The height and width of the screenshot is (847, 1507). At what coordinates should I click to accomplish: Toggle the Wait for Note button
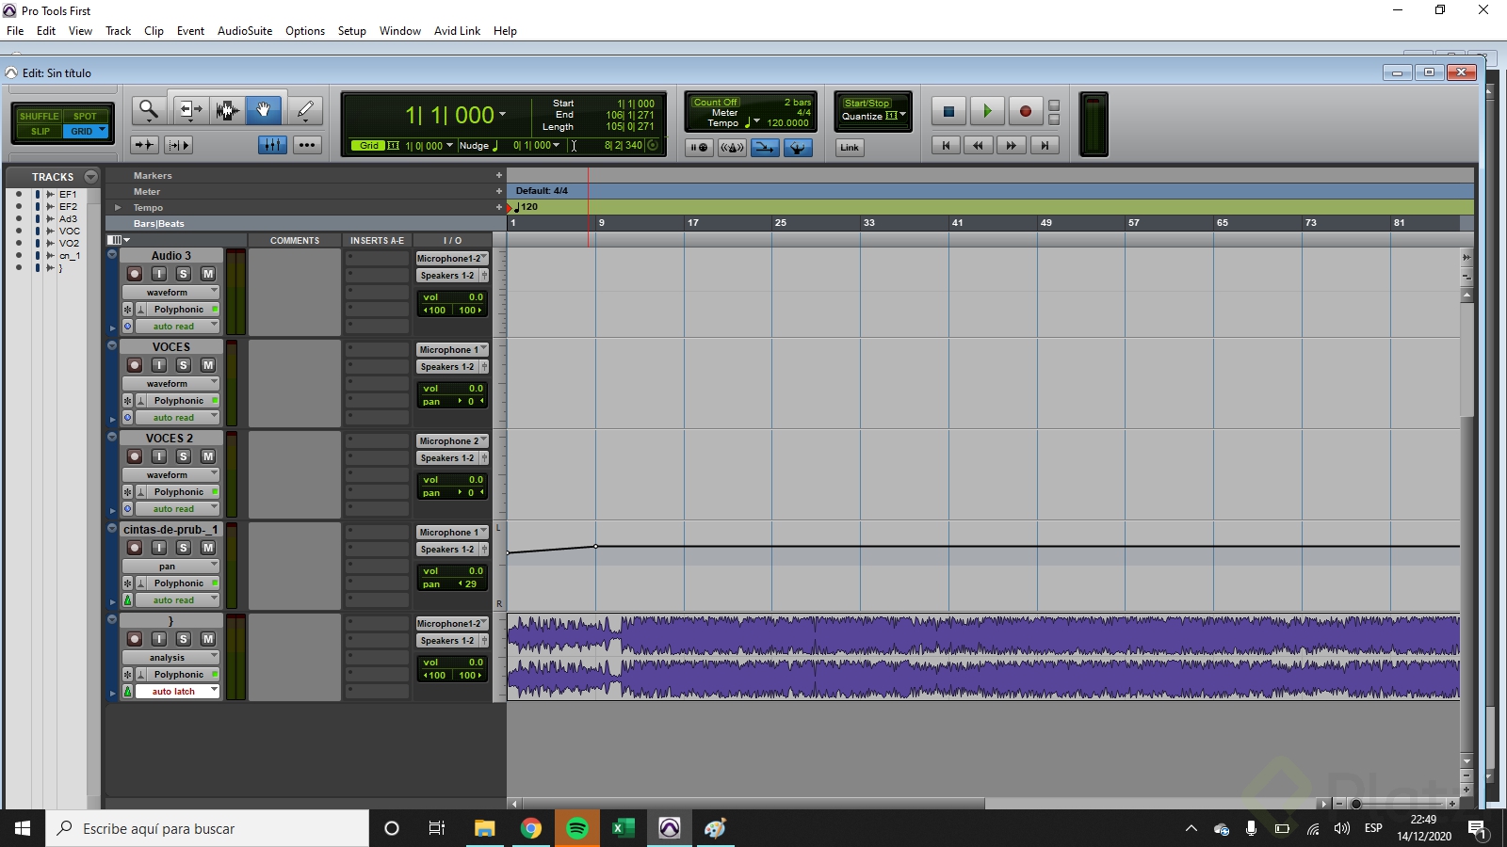699,147
